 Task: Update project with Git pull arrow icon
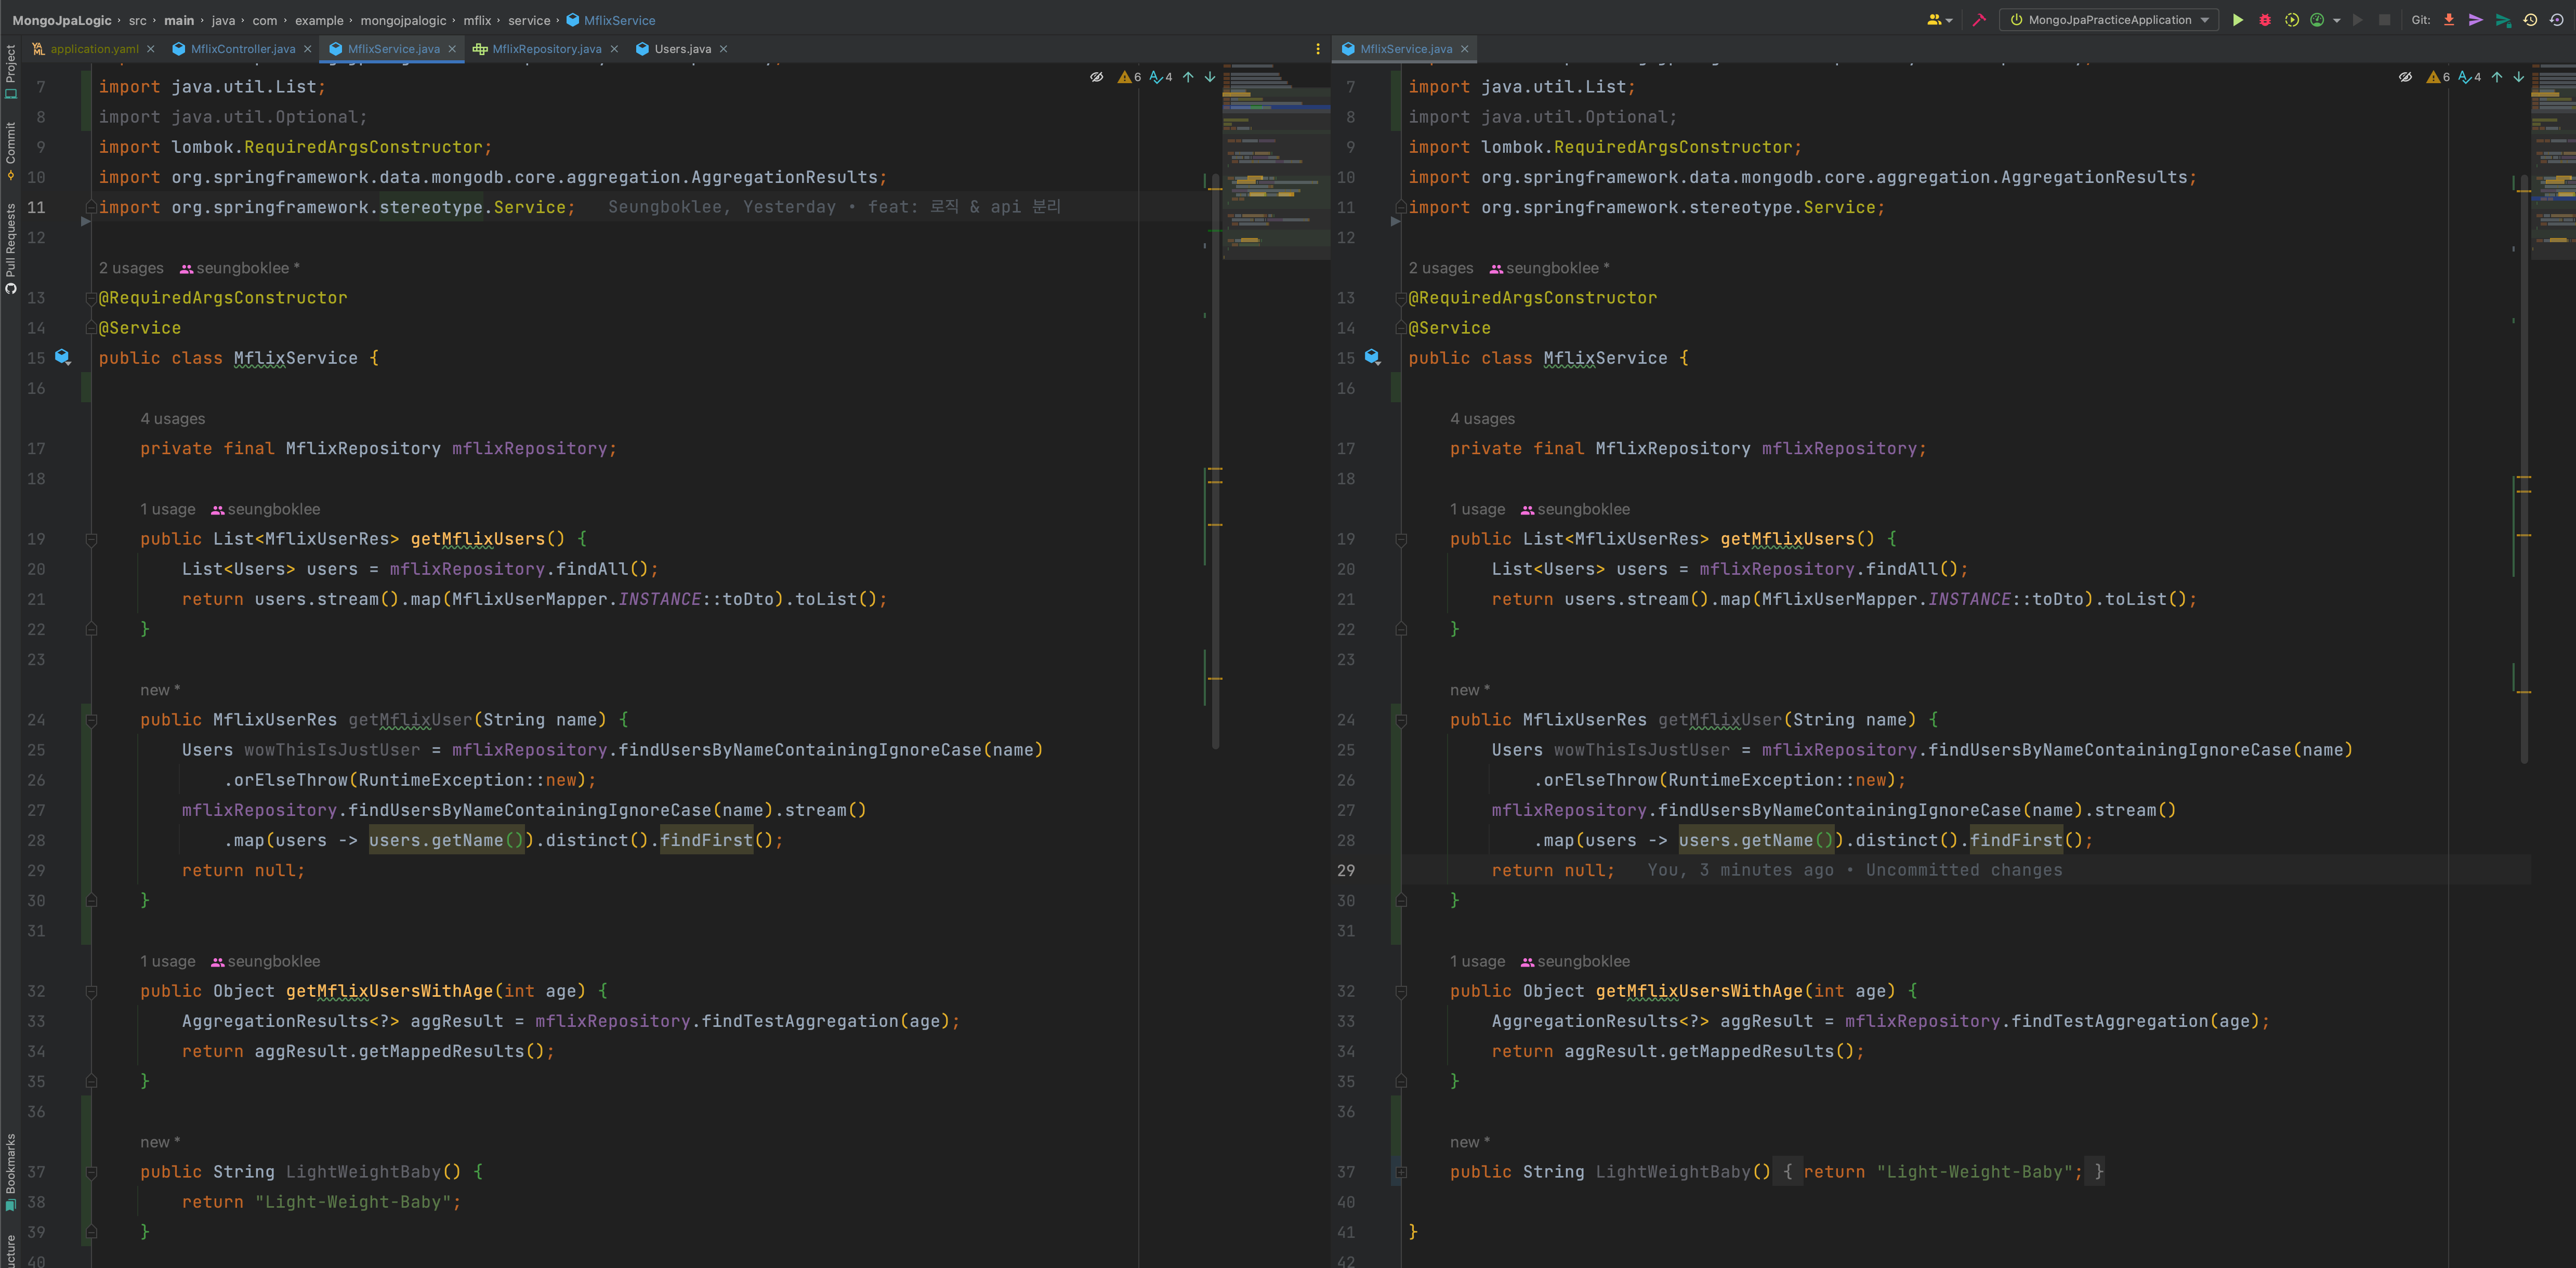[2449, 20]
